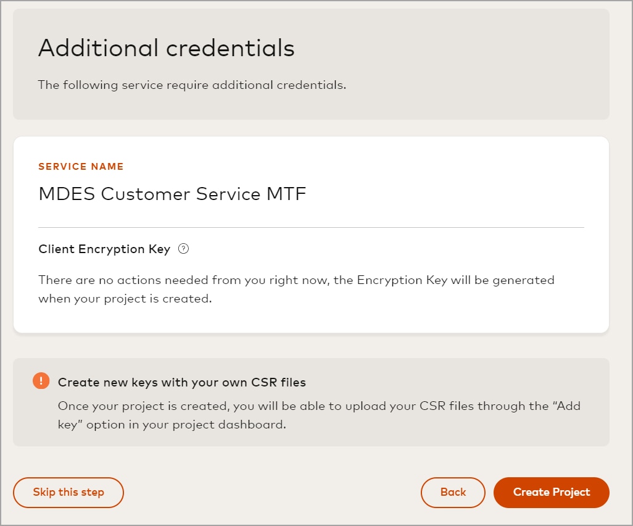Click the encryption key description paragraph
The height and width of the screenshot is (526, 633).
296,288
